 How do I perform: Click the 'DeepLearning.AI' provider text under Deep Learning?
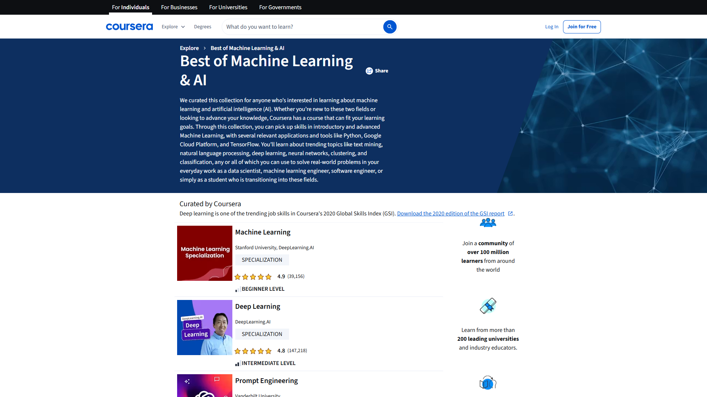click(253, 322)
